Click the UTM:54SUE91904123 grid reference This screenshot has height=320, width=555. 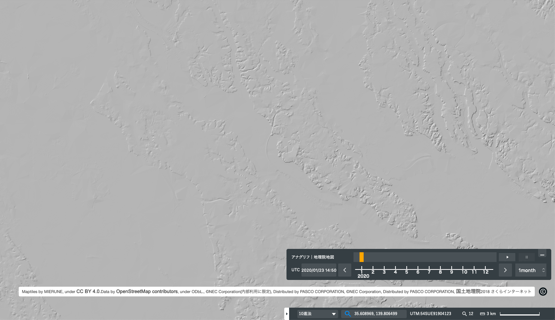[x=430, y=314]
